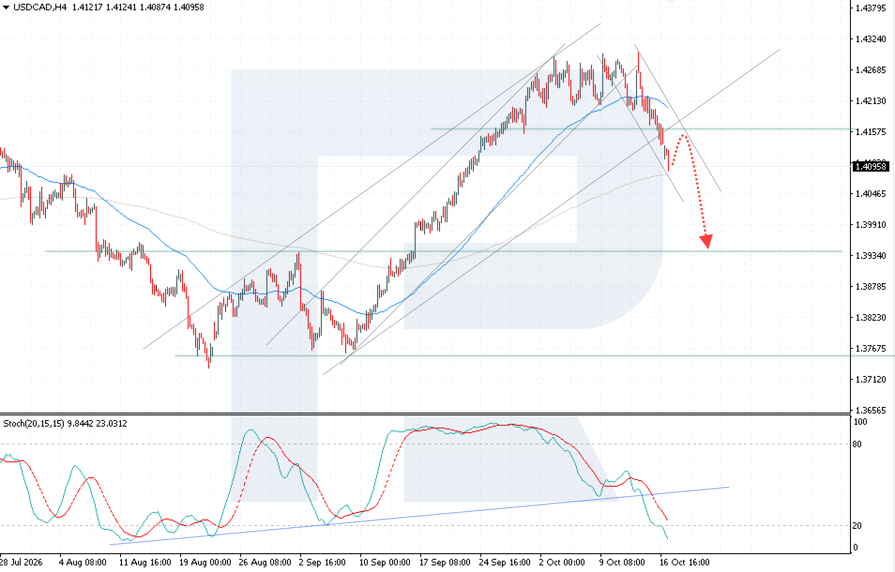The width and height of the screenshot is (895, 572).
Task: Click the triangle arrow beside USDCAD,H4
Action: coord(6,8)
